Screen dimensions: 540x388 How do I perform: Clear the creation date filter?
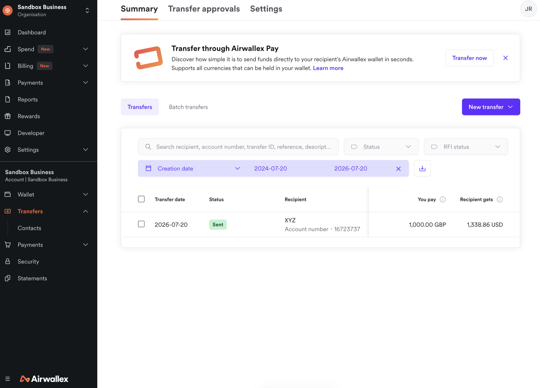click(398, 169)
